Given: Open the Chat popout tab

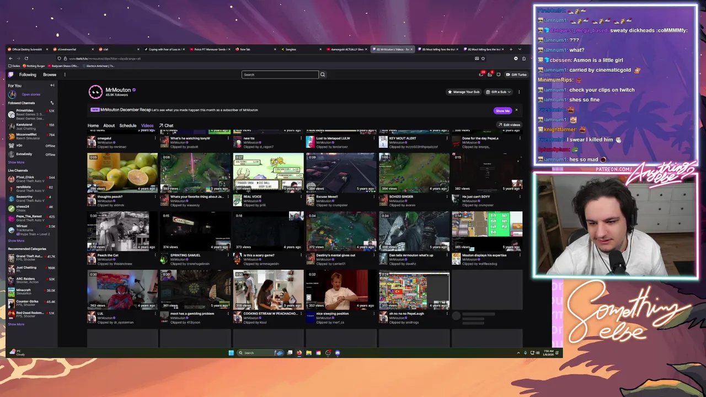Looking at the screenshot, I should point(166,126).
